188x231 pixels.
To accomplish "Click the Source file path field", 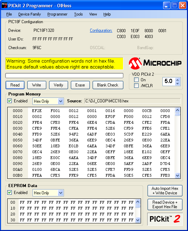I will pyautogui.click(x=132, y=101).
